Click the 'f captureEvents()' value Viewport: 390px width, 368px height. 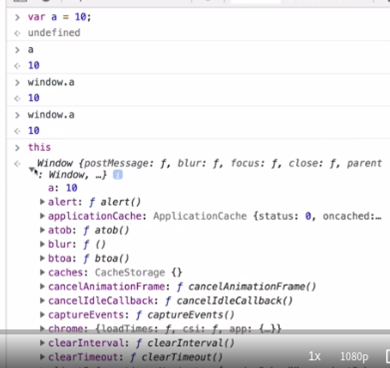click(x=185, y=315)
